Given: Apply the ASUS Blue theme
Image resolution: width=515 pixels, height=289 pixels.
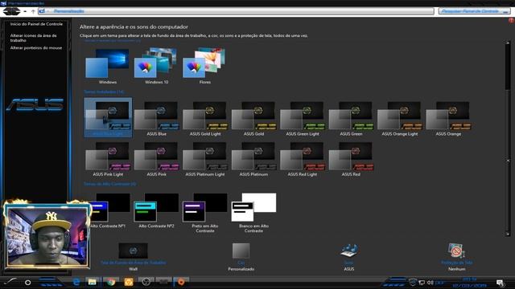Looking at the screenshot, I should coord(156,118).
